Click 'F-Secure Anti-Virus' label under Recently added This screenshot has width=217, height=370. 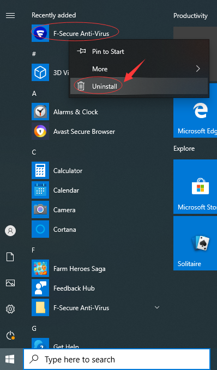click(81, 34)
